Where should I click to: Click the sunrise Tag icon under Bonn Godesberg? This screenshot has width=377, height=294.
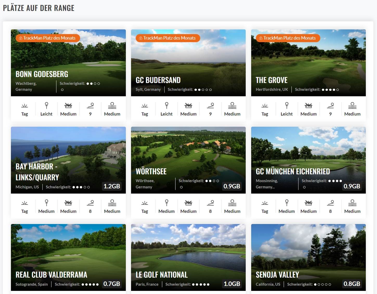[24, 106]
